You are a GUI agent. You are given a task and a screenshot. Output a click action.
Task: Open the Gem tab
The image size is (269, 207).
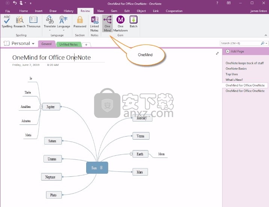(x=114, y=11)
